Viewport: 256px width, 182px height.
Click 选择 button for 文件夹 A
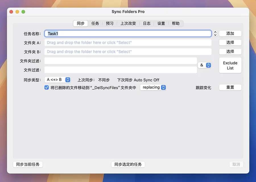click(230, 43)
